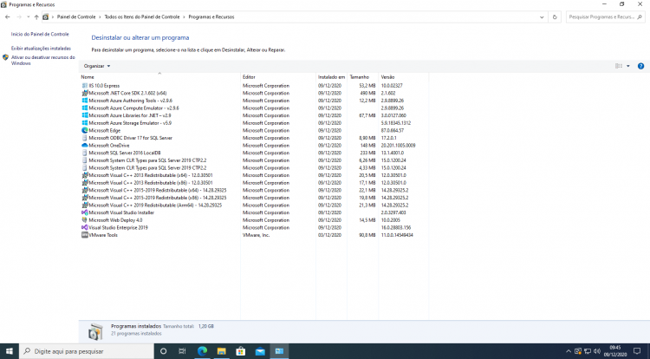650x359 pixels.
Task: Open the help question mark icon
Action: click(x=640, y=66)
